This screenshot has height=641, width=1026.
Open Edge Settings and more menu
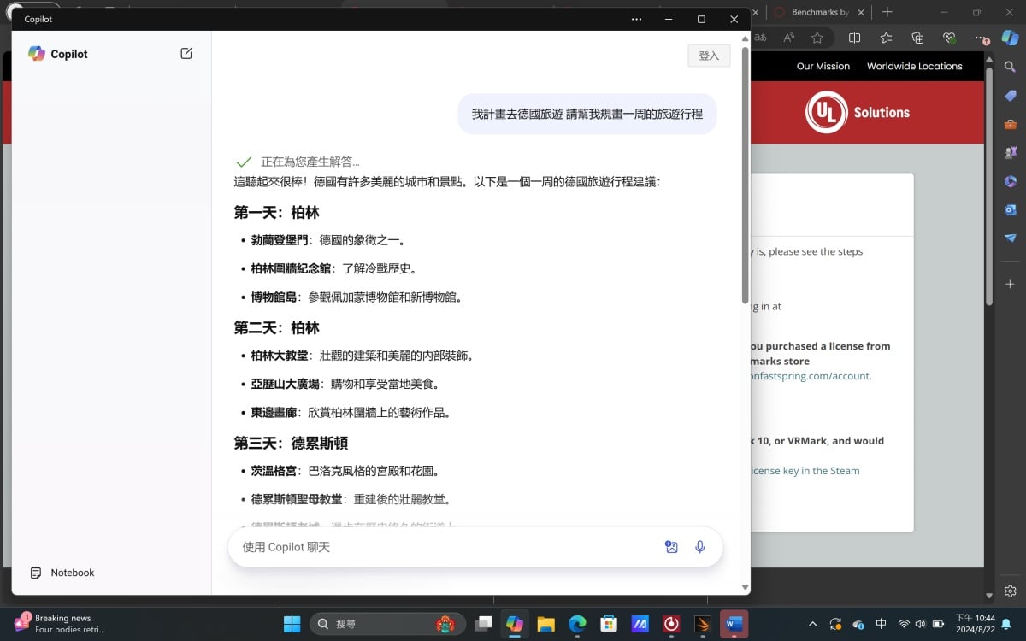980,38
